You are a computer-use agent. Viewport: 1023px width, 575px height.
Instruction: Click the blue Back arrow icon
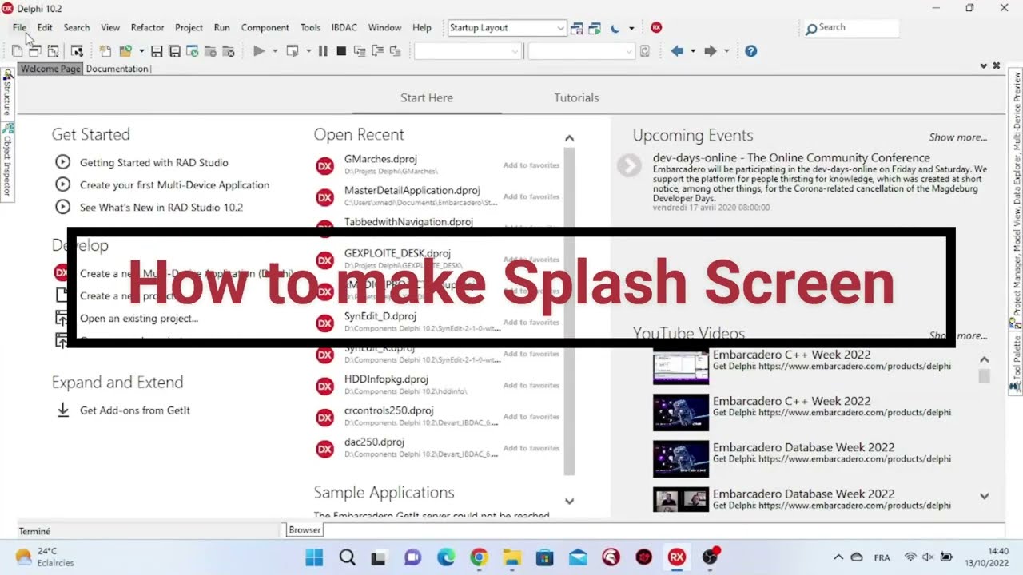click(x=677, y=51)
